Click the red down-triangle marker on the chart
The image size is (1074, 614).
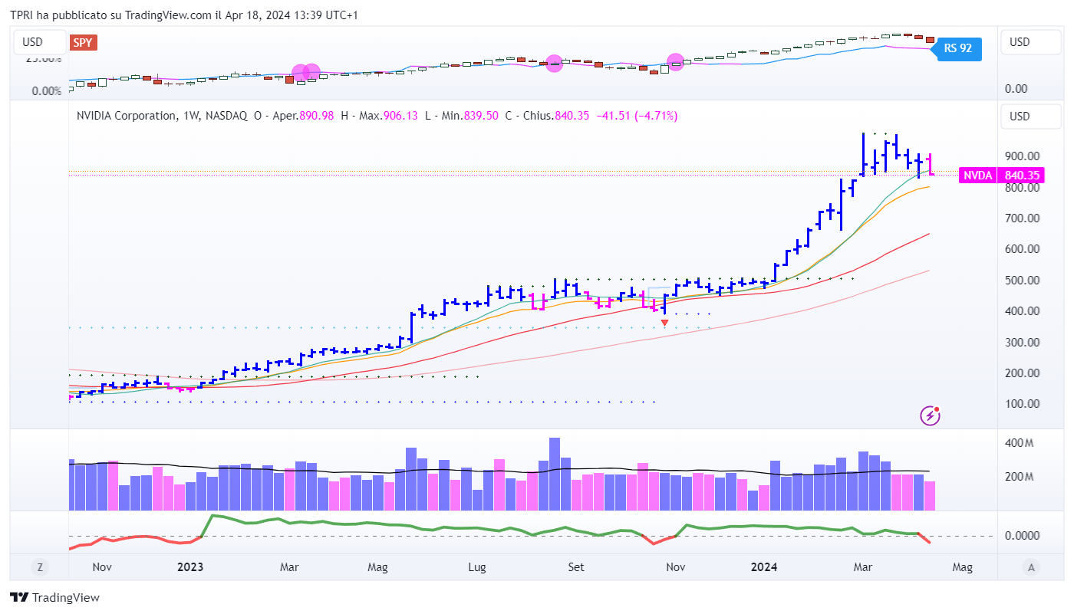(x=664, y=323)
